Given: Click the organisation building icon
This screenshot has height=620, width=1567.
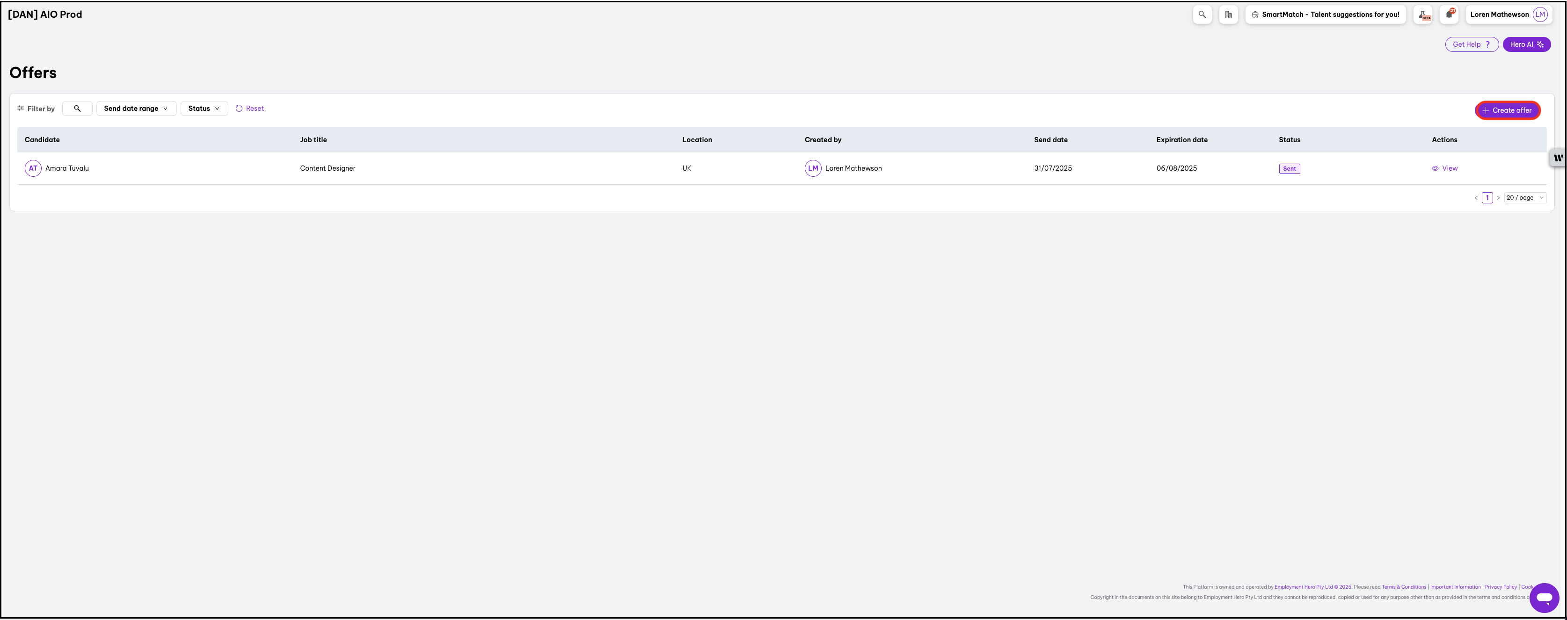Looking at the screenshot, I should point(1228,14).
